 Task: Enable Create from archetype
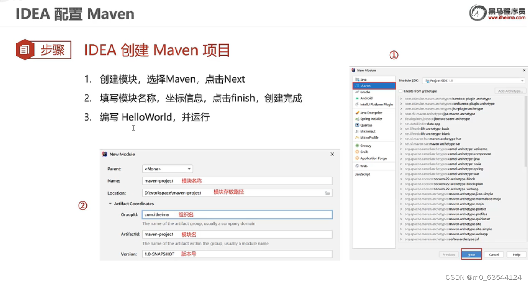click(400, 91)
